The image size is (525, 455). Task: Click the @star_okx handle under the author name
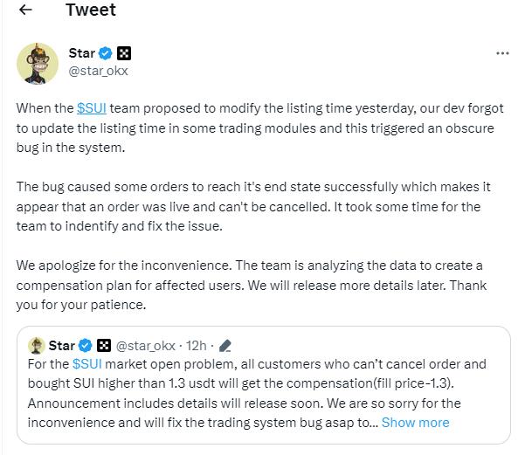tap(98, 71)
